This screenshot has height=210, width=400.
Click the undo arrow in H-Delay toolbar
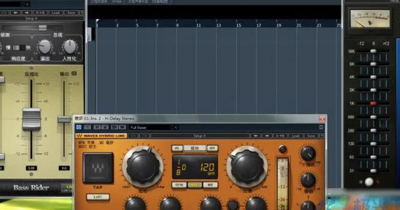(133, 136)
